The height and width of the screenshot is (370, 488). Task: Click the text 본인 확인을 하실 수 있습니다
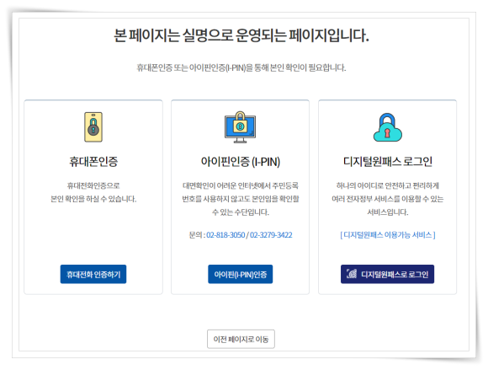(x=93, y=199)
